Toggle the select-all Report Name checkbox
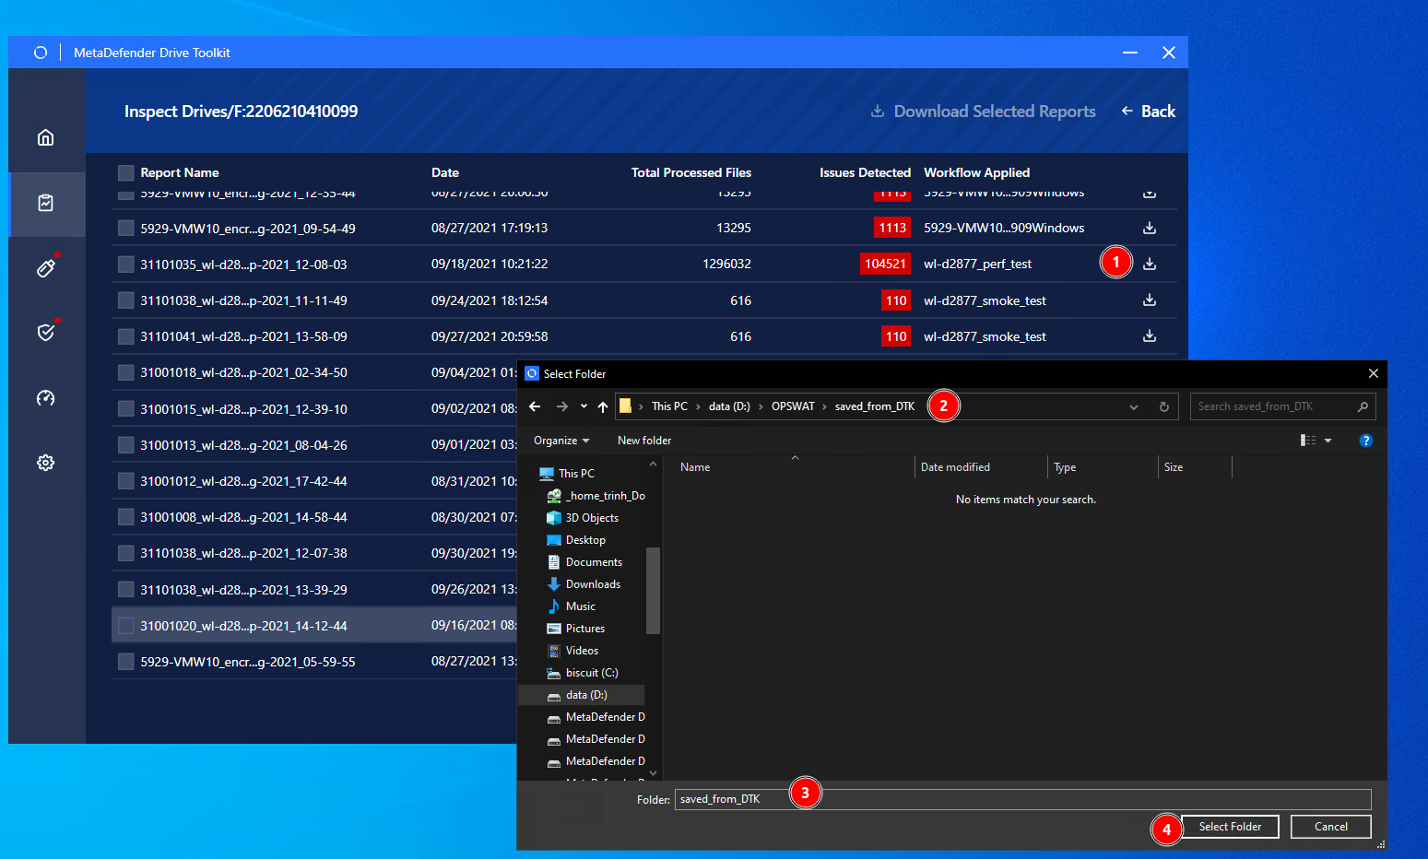 (126, 172)
